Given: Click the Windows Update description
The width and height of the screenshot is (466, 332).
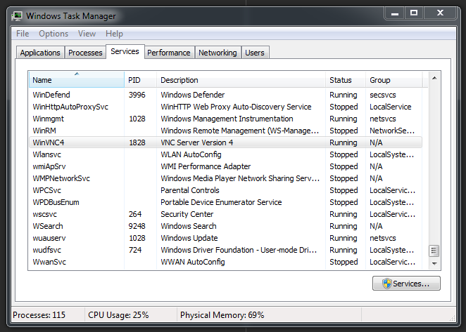Looking at the screenshot, I should pos(189,238).
